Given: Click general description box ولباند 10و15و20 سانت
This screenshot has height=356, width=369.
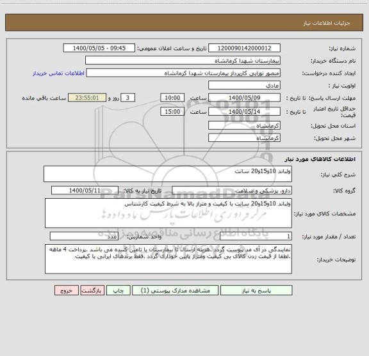Looking at the screenshot, I should (168, 174).
